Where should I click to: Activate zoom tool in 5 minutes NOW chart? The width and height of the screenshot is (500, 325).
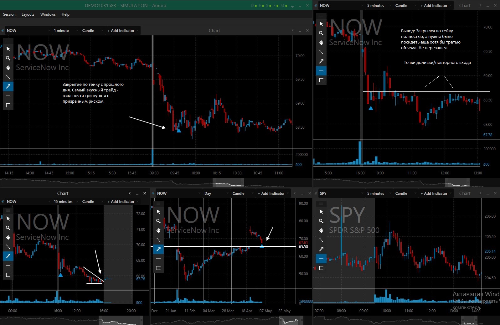pos(321,33)
